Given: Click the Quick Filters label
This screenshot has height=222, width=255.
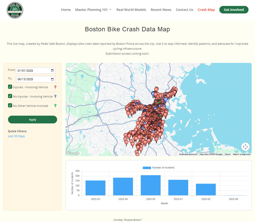Looking at the screenshot, I should click(17, 131).
